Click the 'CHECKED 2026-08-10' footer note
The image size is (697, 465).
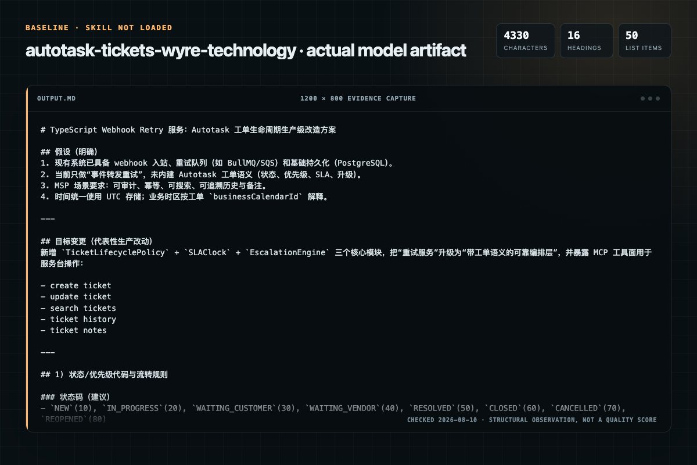[531, 420]
